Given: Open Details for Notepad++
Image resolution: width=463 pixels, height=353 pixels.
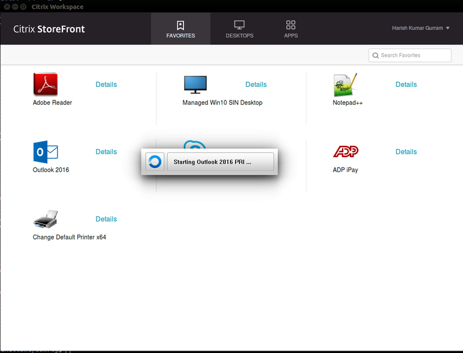Looking at the screenshot, I should pyautogui.click(x=406, y=84).
